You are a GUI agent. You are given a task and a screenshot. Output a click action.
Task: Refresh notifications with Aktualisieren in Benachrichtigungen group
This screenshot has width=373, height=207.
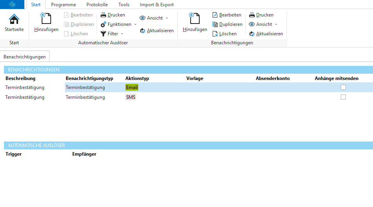[266, 34]
